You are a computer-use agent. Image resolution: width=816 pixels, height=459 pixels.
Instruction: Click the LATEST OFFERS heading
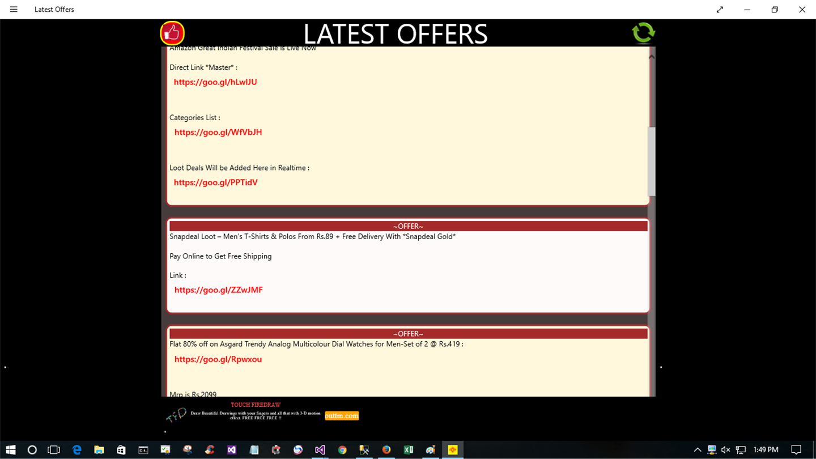coord(396,34)
